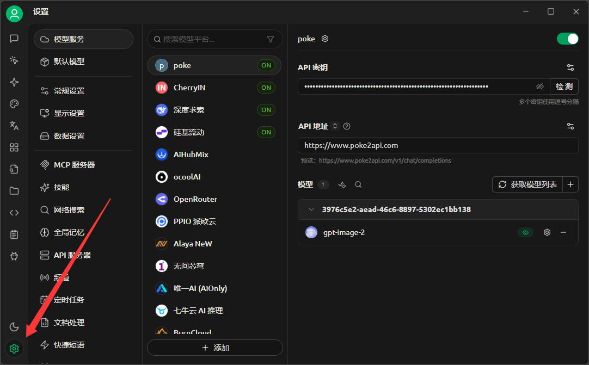Show API address help question icon

tap(347, 126)
